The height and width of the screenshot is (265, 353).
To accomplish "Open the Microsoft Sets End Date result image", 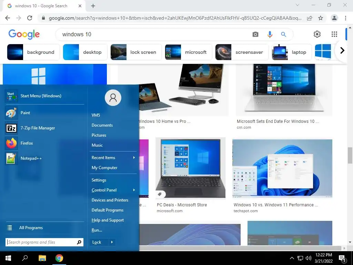I will coord(284,89).
